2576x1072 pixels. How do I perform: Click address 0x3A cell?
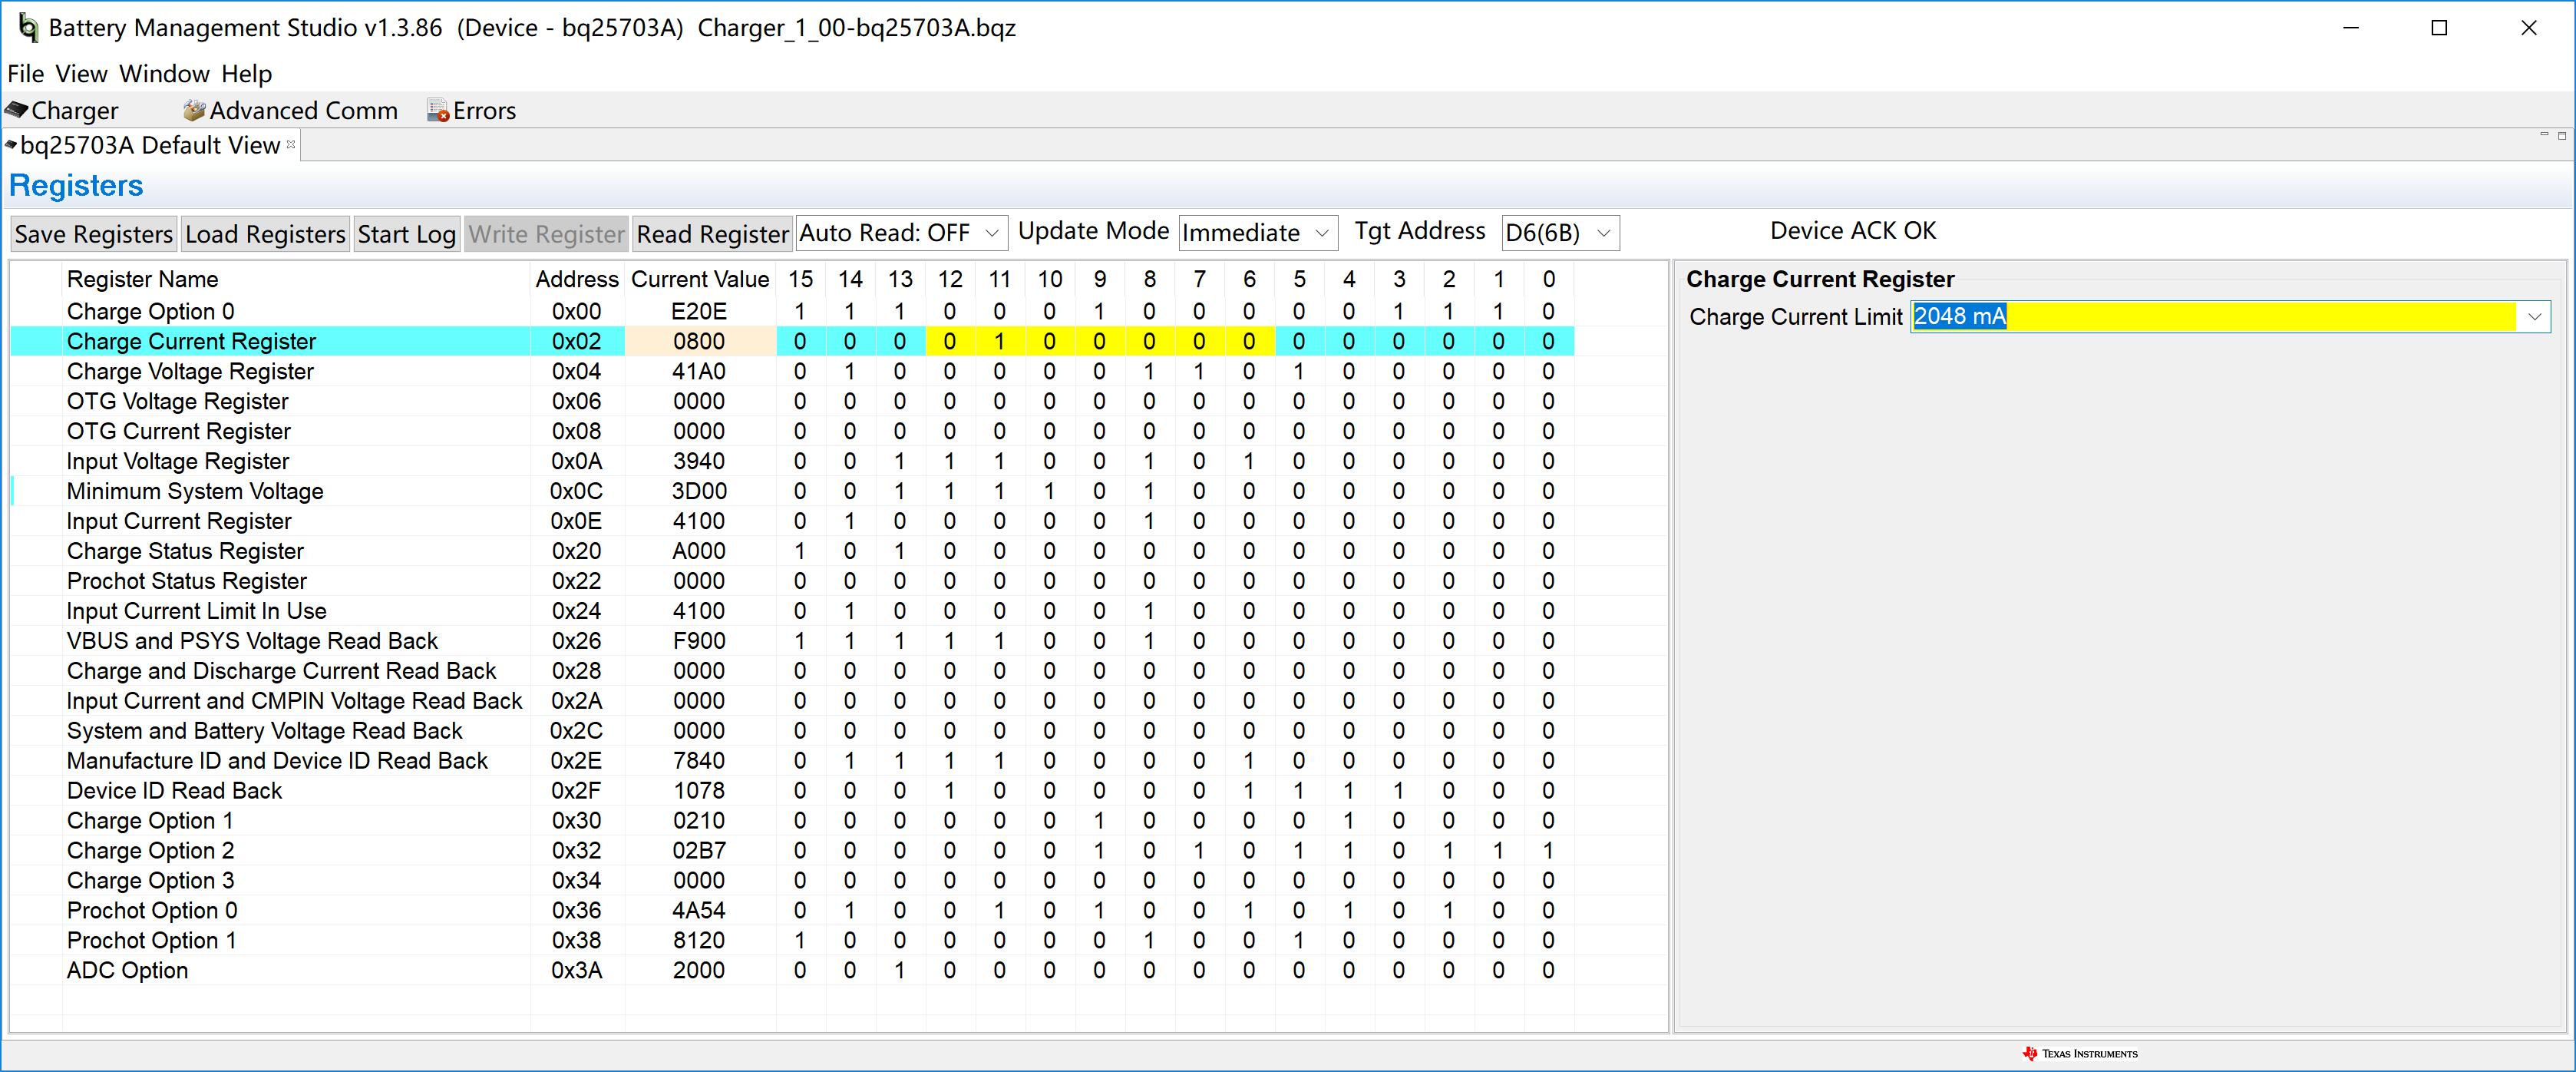[577, 971]
